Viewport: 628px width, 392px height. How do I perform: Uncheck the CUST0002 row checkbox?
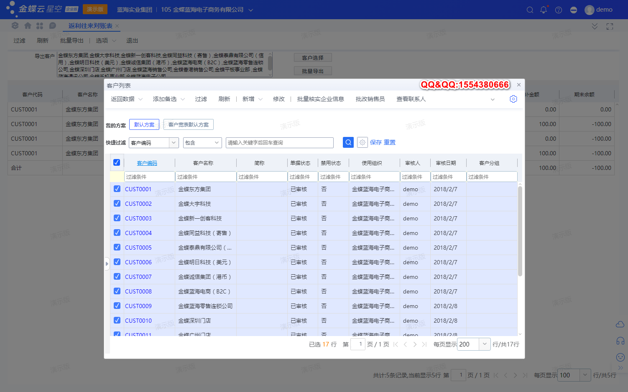point(117,203)
